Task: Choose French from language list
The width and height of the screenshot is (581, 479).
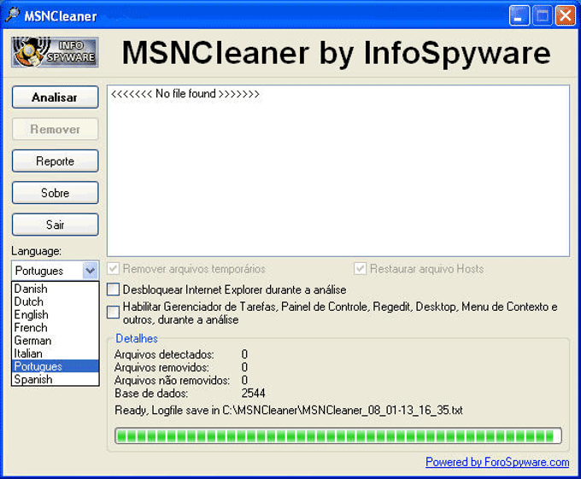Action: click(56, 327)
